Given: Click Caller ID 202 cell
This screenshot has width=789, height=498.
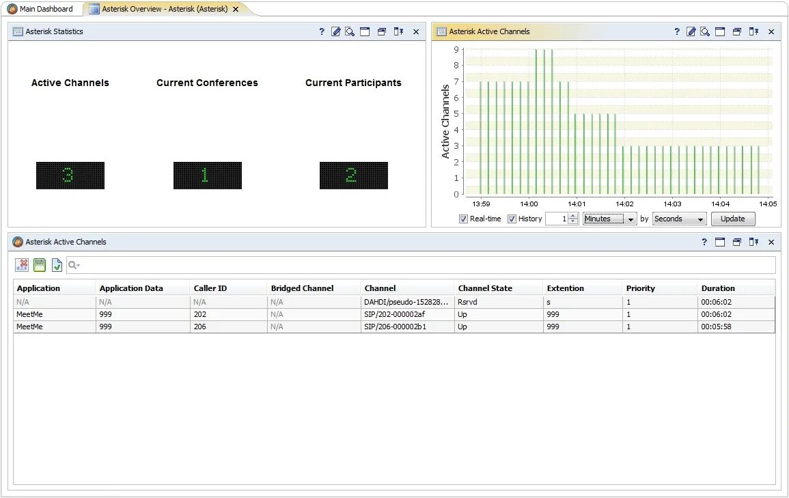Looking at the screenshot, I should (x=228, y=314).
